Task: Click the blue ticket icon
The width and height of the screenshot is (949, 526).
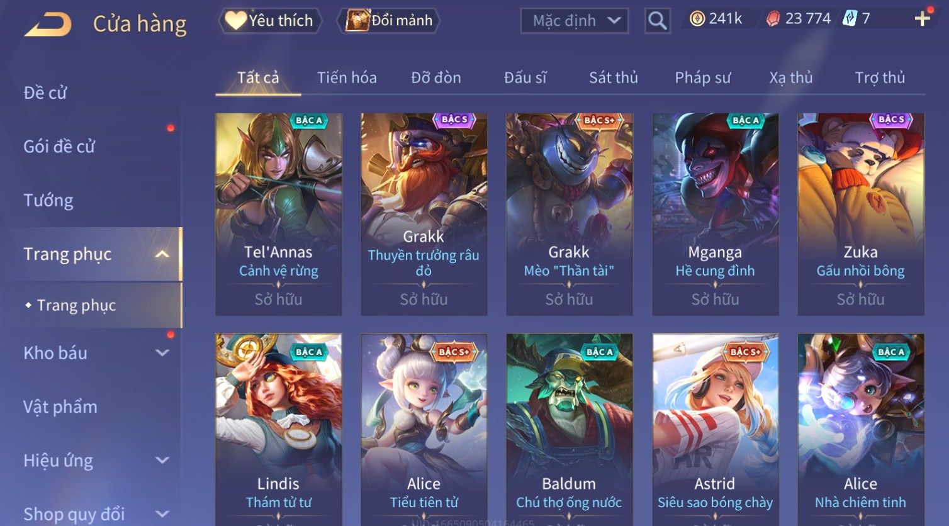Action: tap(850, 18)
